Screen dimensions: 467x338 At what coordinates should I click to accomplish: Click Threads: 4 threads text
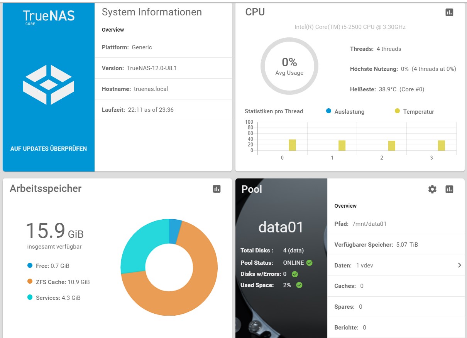tap(376, 49)
